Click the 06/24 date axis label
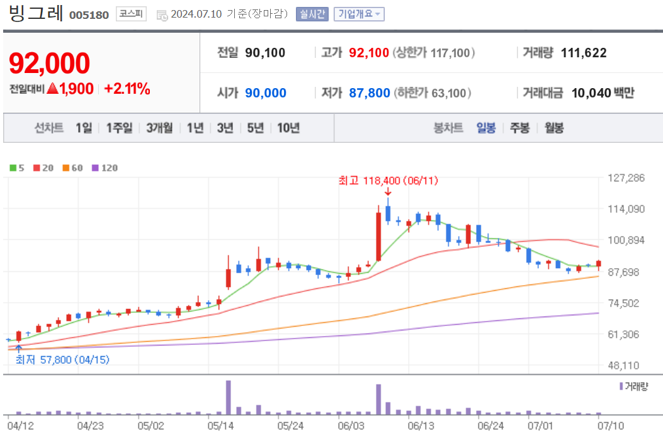This screenshot has height=433, width=663. (490, 426)
